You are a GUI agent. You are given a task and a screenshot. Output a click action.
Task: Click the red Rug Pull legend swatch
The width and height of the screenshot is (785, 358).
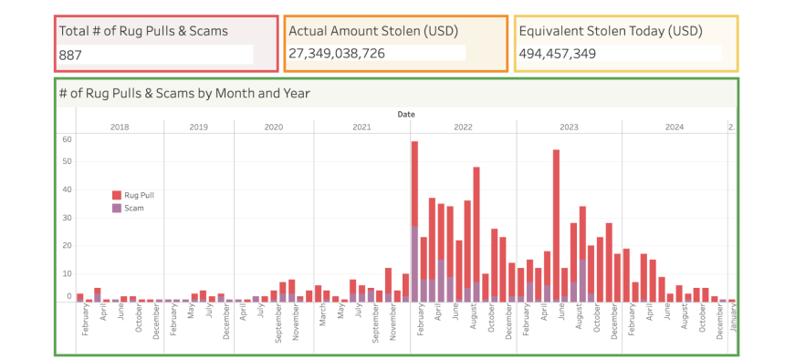click(117, 195)
